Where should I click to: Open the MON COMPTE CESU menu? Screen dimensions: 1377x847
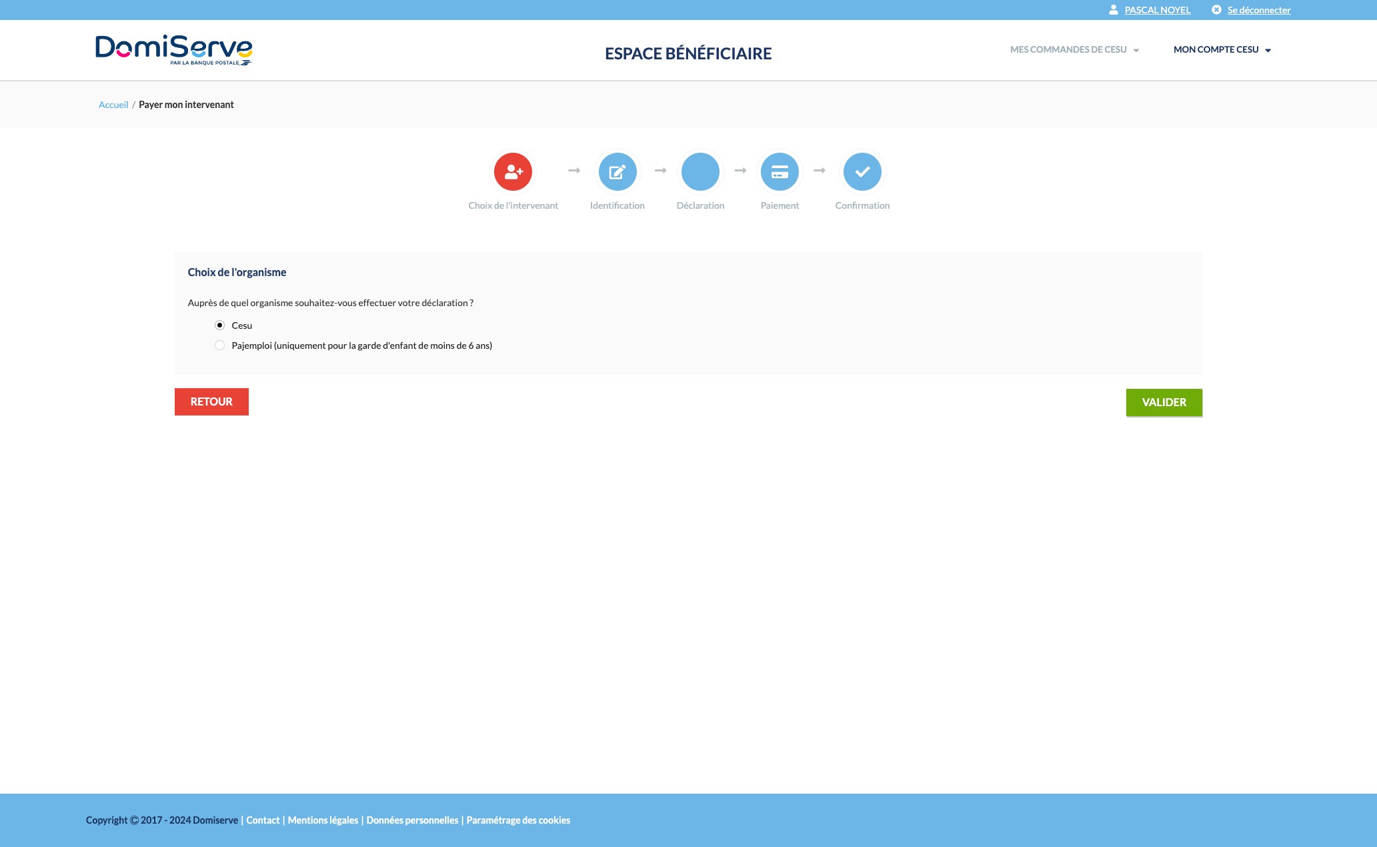(1216, 49)
